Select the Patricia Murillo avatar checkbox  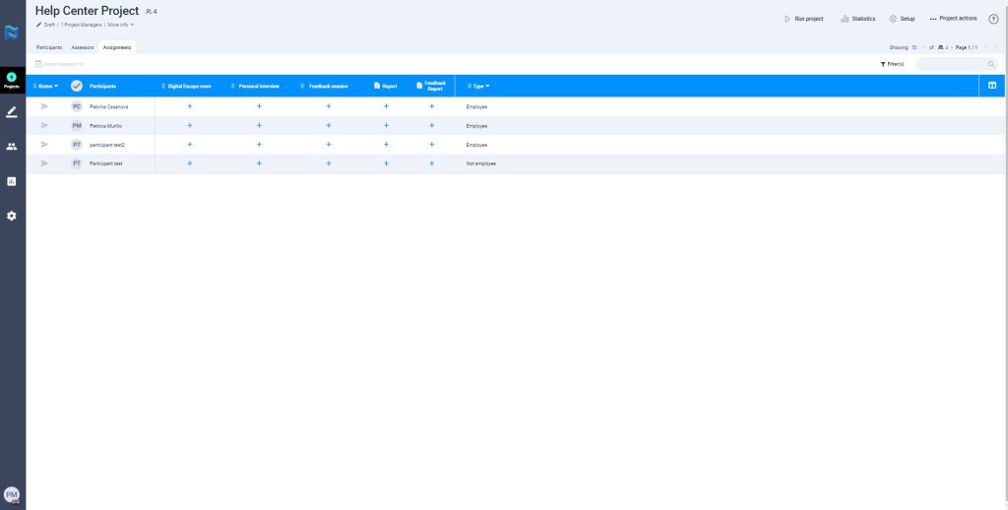tap(77, 126)
